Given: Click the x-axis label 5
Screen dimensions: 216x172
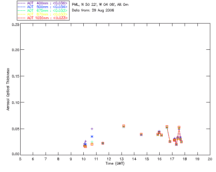Looking at the screenshot, I should click(x=20, y=159).
